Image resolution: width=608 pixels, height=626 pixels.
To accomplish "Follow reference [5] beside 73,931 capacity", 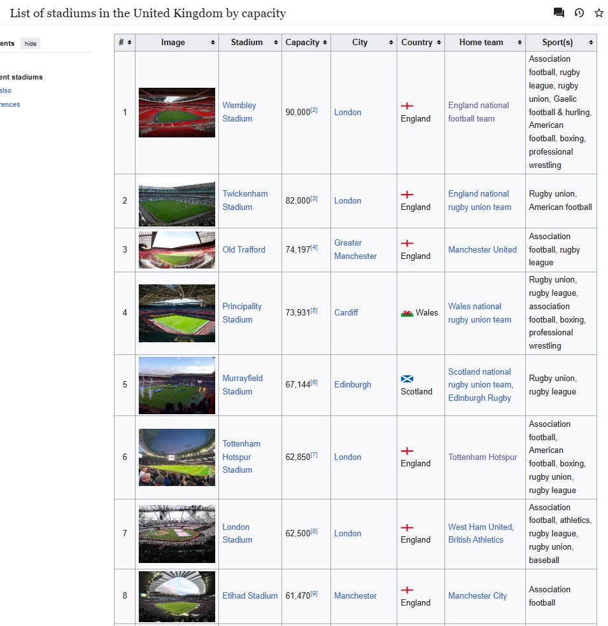I will (x=314, y=310).
